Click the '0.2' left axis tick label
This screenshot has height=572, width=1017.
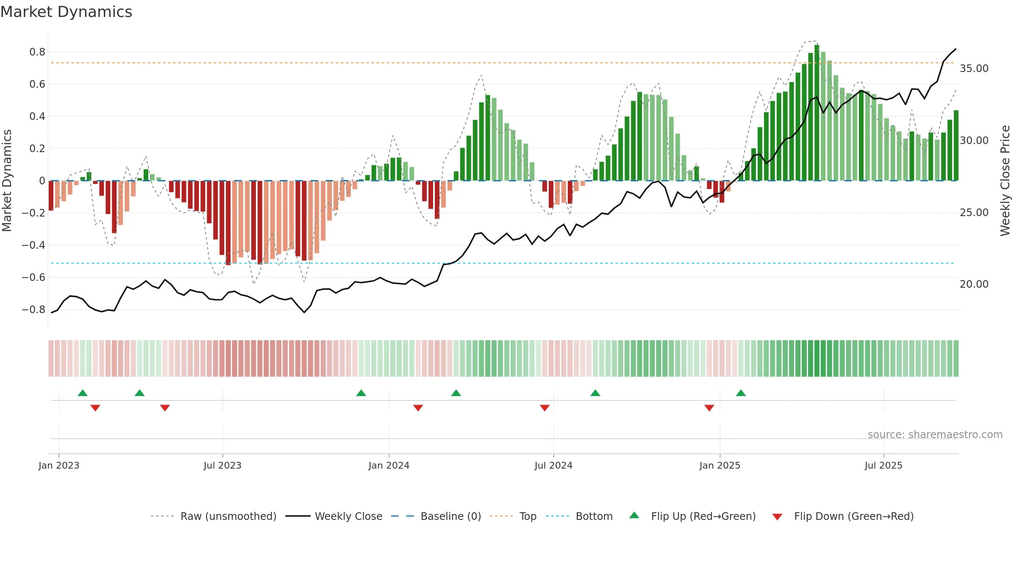[x=37, y=148]
